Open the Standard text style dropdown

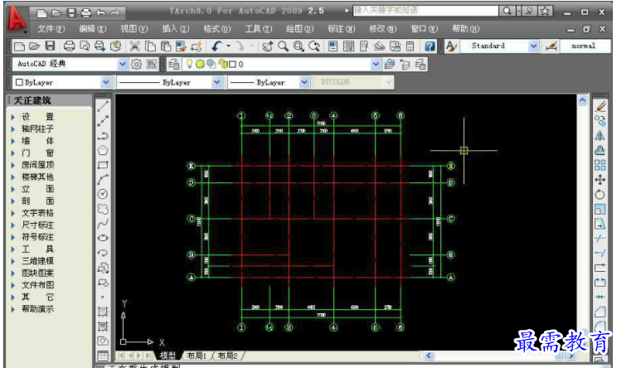(533, 46)
